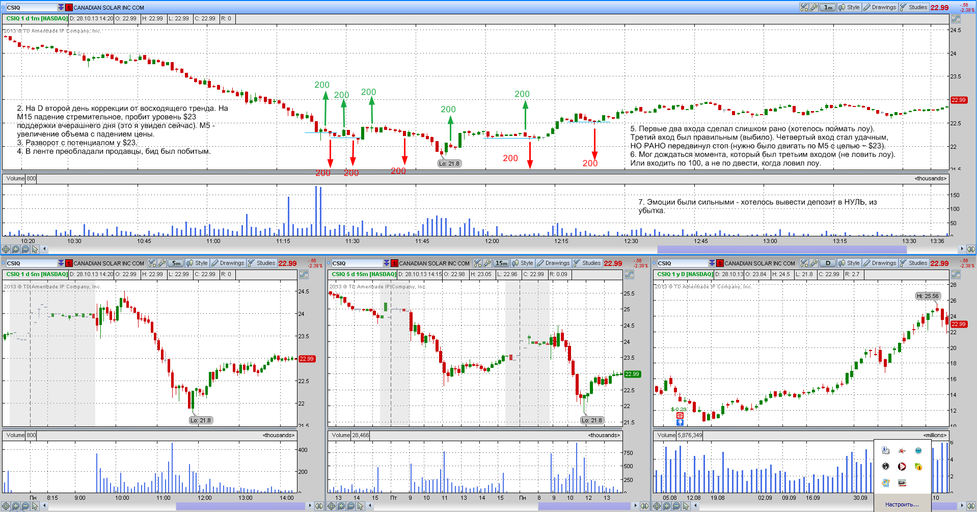Viewport: 977px width, 512px height.
Task: Click the phone event marker on daily chart
Action: 680,416
